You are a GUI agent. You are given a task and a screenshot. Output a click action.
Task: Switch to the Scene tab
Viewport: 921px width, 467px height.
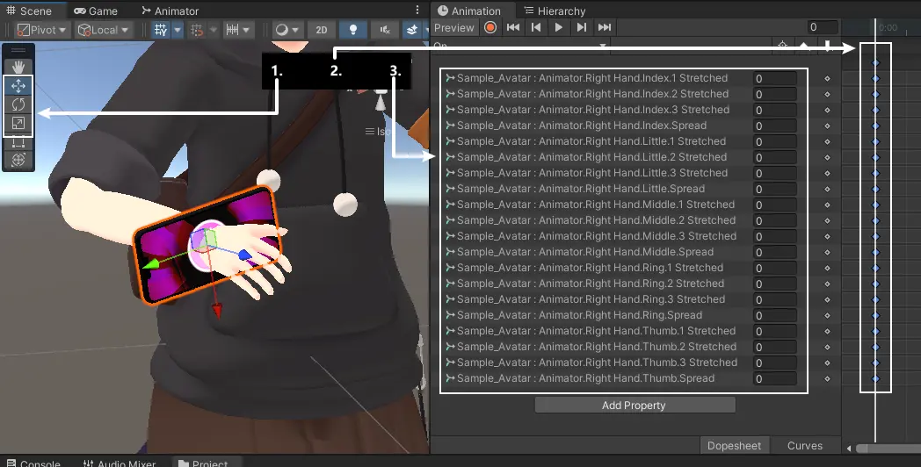29,11
